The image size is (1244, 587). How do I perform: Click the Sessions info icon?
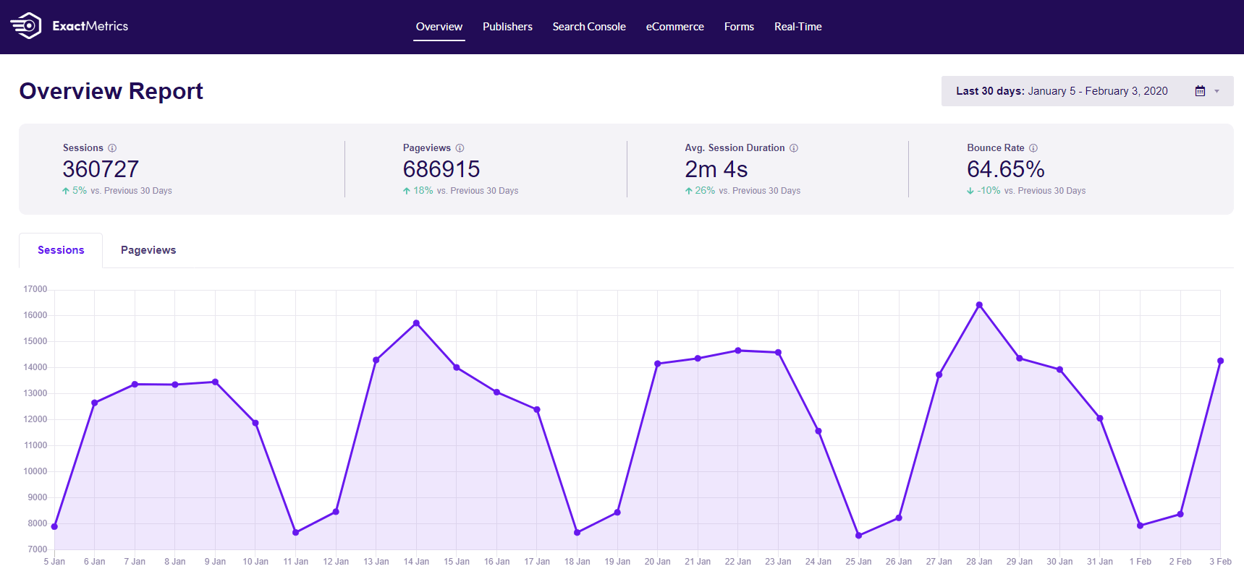coord(112,148)
